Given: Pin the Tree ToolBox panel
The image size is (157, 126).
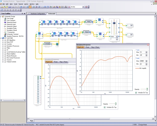Looking at the screenshot, I should click(22, 13).
